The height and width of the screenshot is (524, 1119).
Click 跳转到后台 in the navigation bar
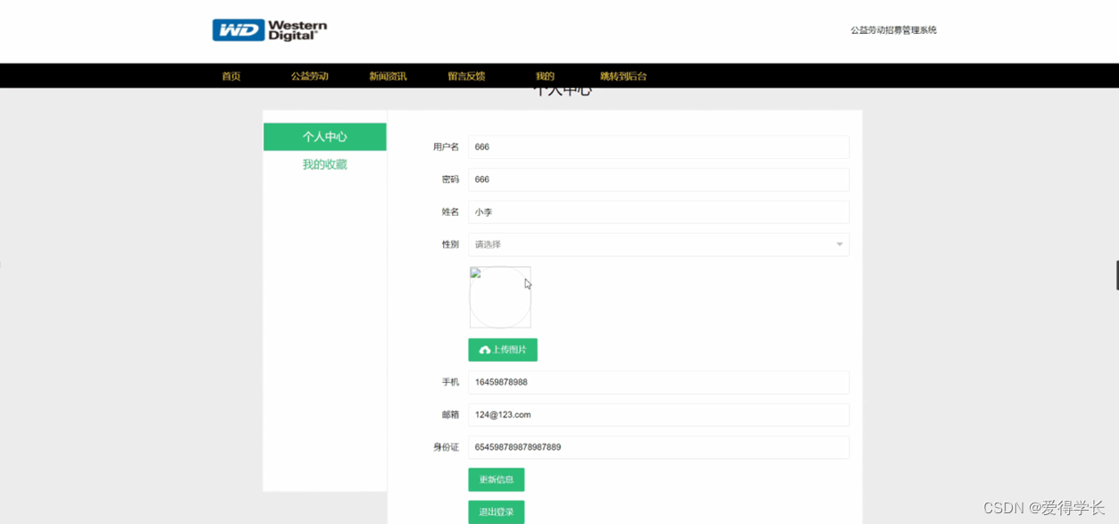(623, 76)
